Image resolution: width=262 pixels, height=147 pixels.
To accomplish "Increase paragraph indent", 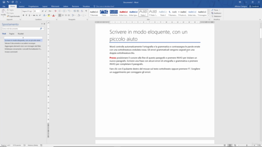I will (78, 11).
